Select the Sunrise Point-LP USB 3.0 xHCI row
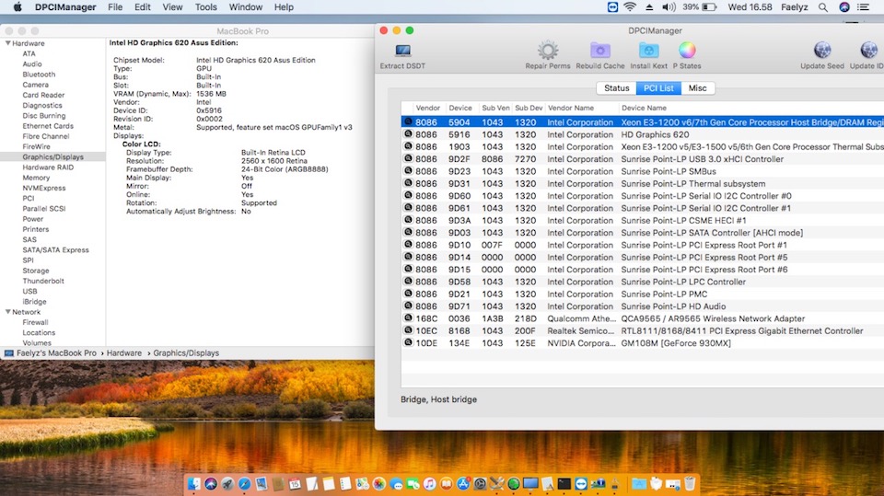 tap(642, 159)
